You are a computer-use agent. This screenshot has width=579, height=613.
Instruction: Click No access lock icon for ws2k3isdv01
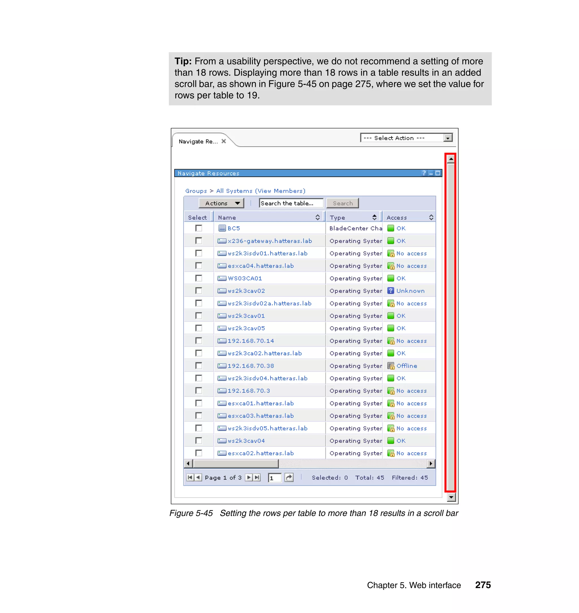(x=391, y=253)
